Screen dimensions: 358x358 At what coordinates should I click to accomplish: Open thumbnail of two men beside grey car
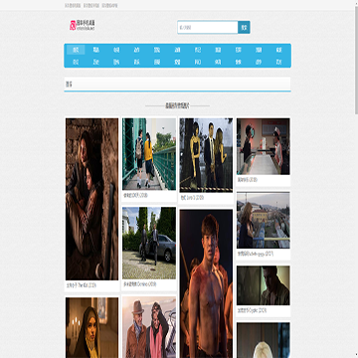click(x=149, y=243)
